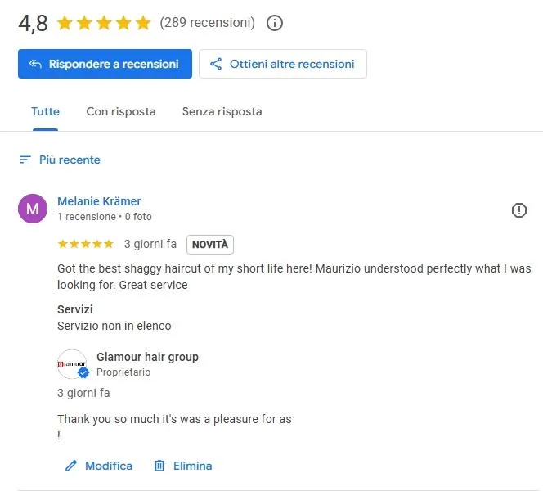The height and width of the screenshot is (491, 543).
Task: Switch to the Con risposta tab
Action: tap(121, 111)
